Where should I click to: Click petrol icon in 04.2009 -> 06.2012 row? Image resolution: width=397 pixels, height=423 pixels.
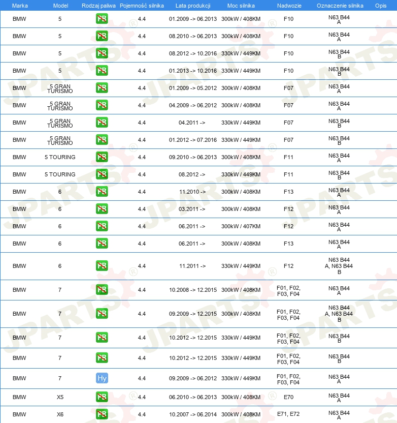(x=102, y=105)
